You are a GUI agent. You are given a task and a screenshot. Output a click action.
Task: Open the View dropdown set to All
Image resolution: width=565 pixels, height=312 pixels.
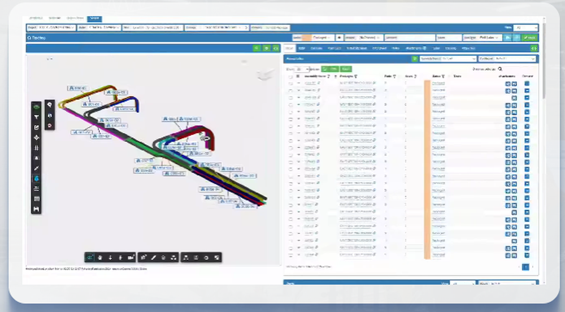coord(525,28)
